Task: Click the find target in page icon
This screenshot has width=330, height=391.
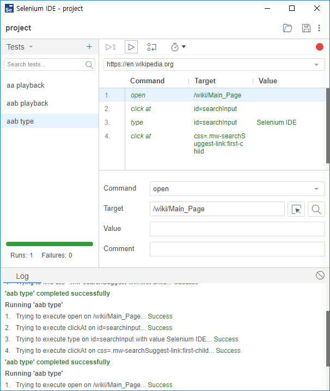Action: 316,209
